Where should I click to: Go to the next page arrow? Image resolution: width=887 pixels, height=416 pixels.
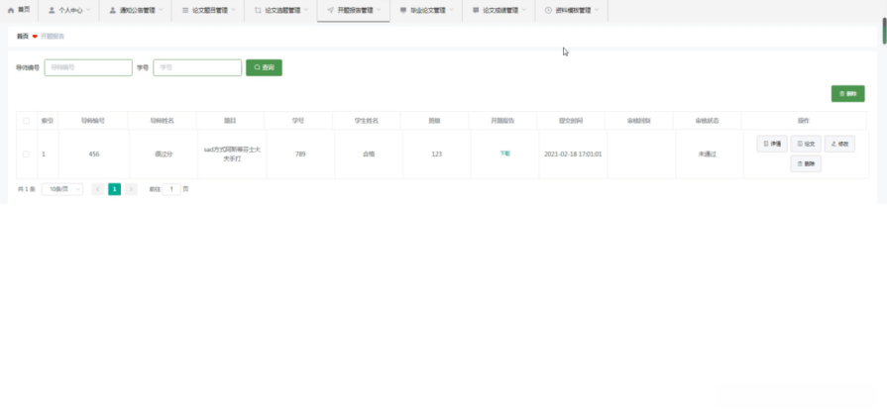131,189
